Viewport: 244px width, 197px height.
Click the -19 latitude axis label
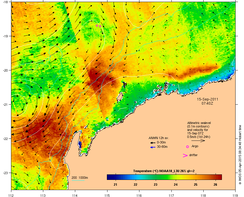pos(6,36)
